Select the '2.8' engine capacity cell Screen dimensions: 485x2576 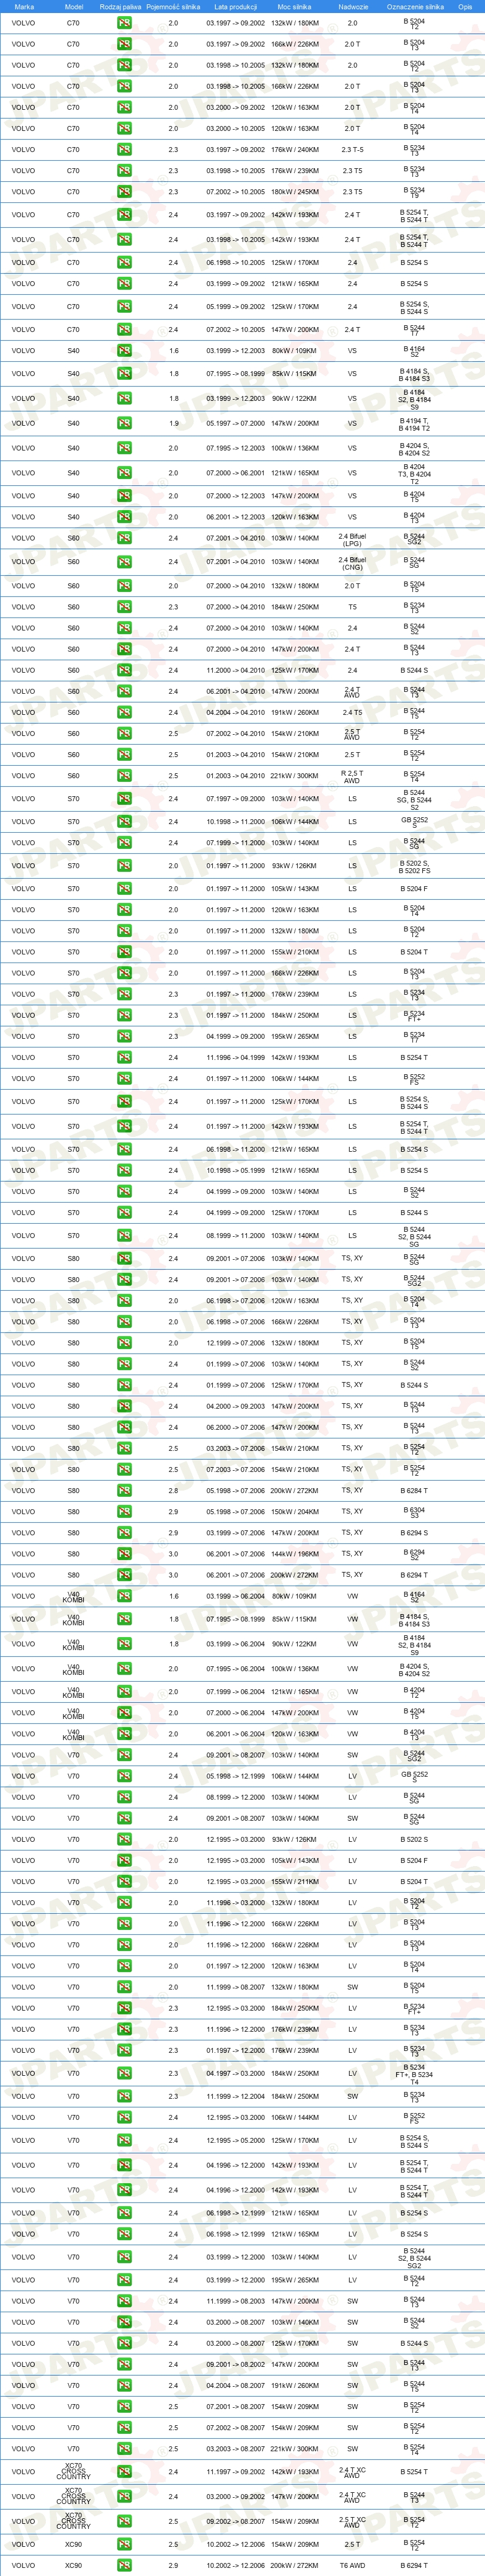point(173,1490)
